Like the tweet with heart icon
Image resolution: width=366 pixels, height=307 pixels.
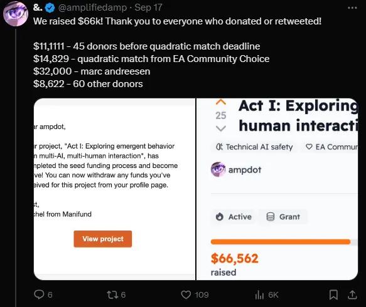point(186,294)
